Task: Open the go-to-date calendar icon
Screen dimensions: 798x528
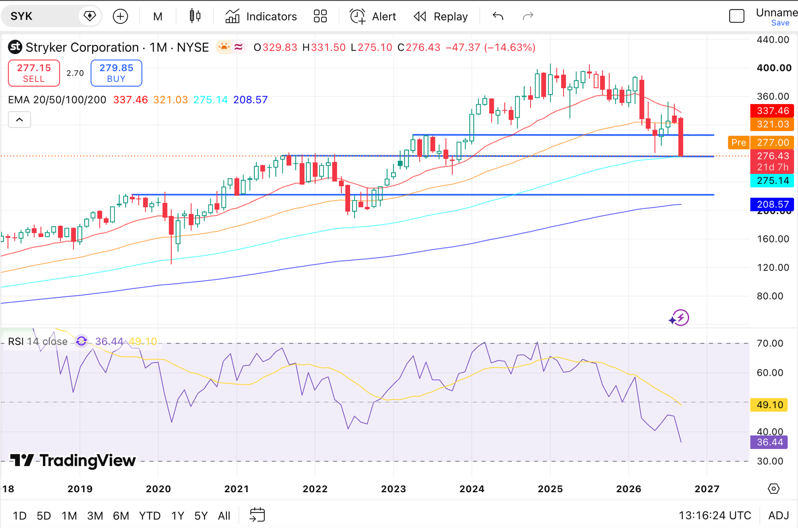Action: tap(257, 515)
